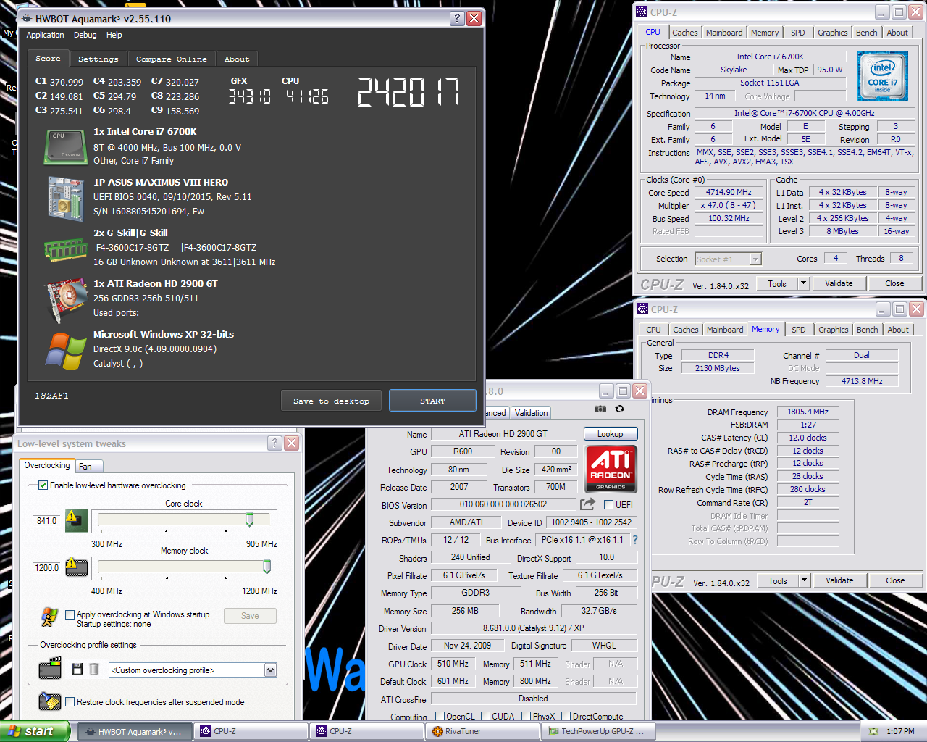Click the motherboard icon in Aquamark
This screenshot has height=742, width=927.
pos(65,198)
